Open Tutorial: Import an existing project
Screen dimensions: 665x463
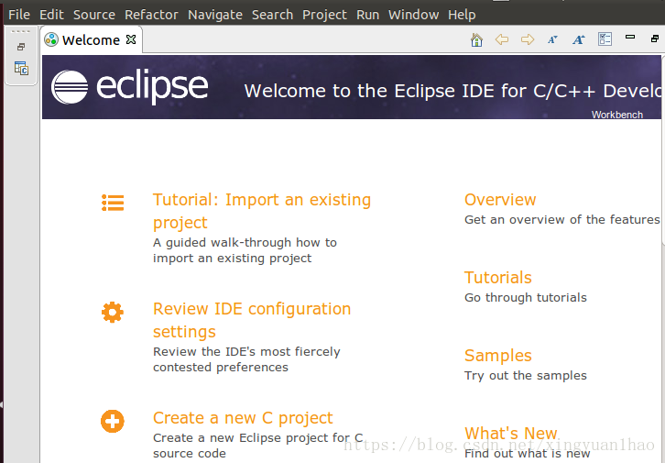click(x=262, y=211)
